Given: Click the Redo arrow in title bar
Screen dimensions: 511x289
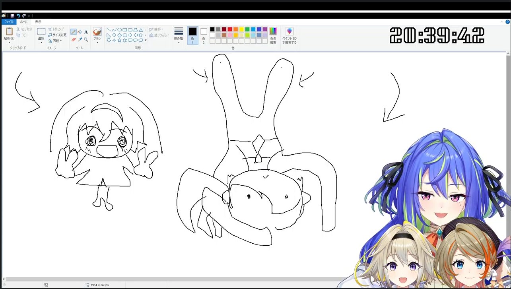Looking at the screenshot, I should coord(24,16).
